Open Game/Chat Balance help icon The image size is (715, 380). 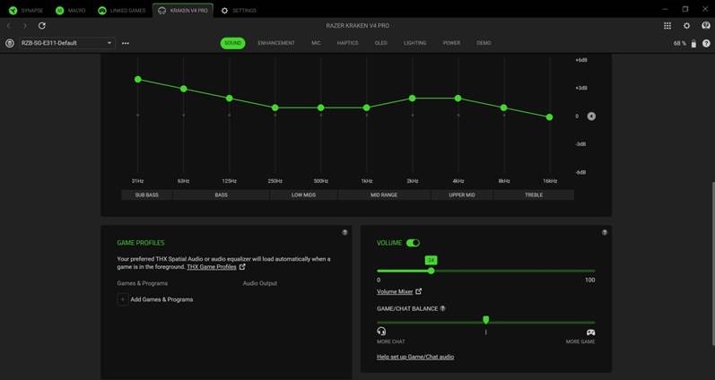point(443,308)
